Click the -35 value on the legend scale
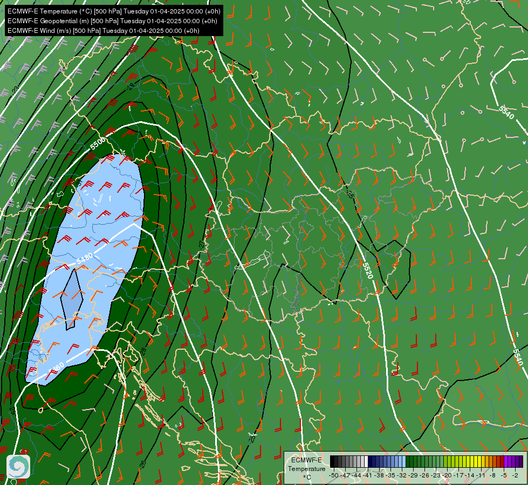 391,475
